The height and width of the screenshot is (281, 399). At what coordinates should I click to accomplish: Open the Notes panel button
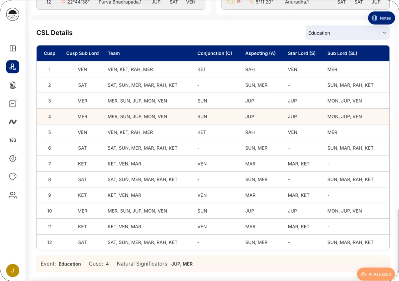click(381, 18)
